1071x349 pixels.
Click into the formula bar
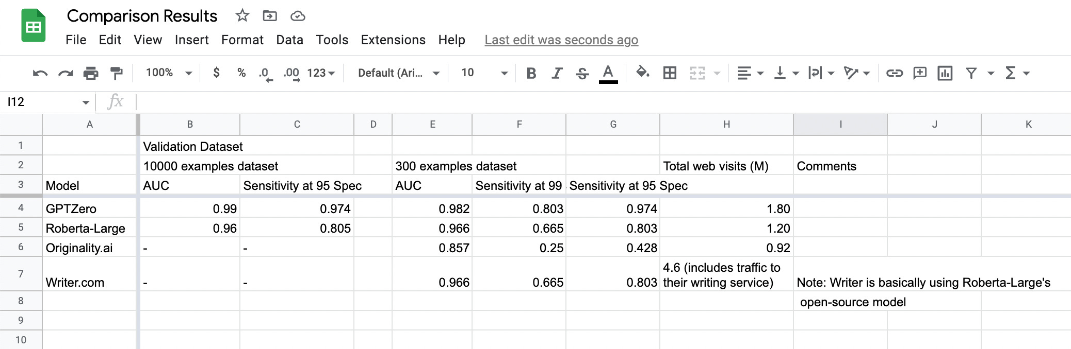pos(603,102)
